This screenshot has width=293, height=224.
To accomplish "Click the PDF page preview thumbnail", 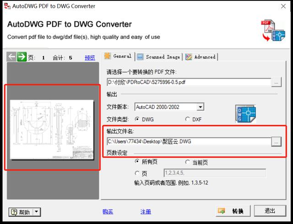I will coord(52,129).
